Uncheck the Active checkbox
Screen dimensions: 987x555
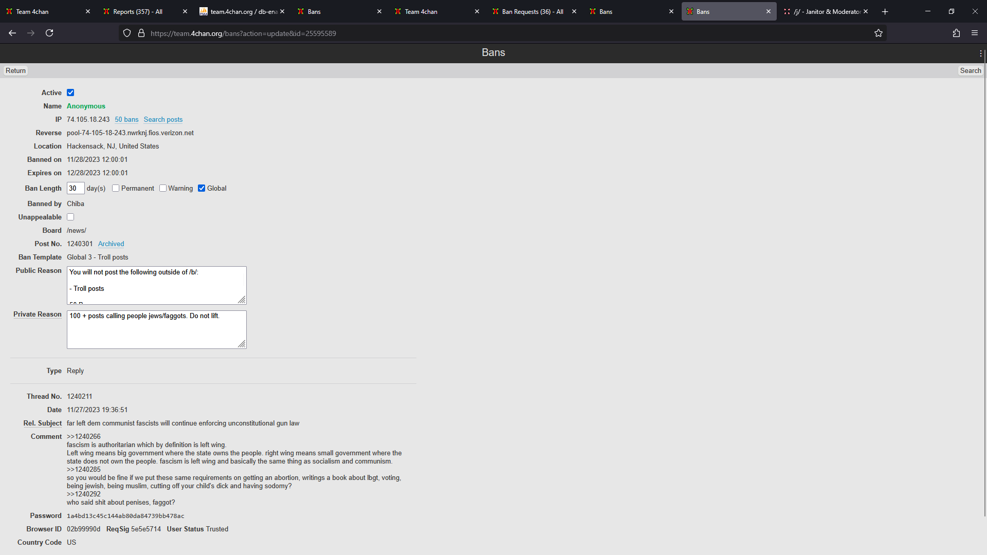coord(70,93)
